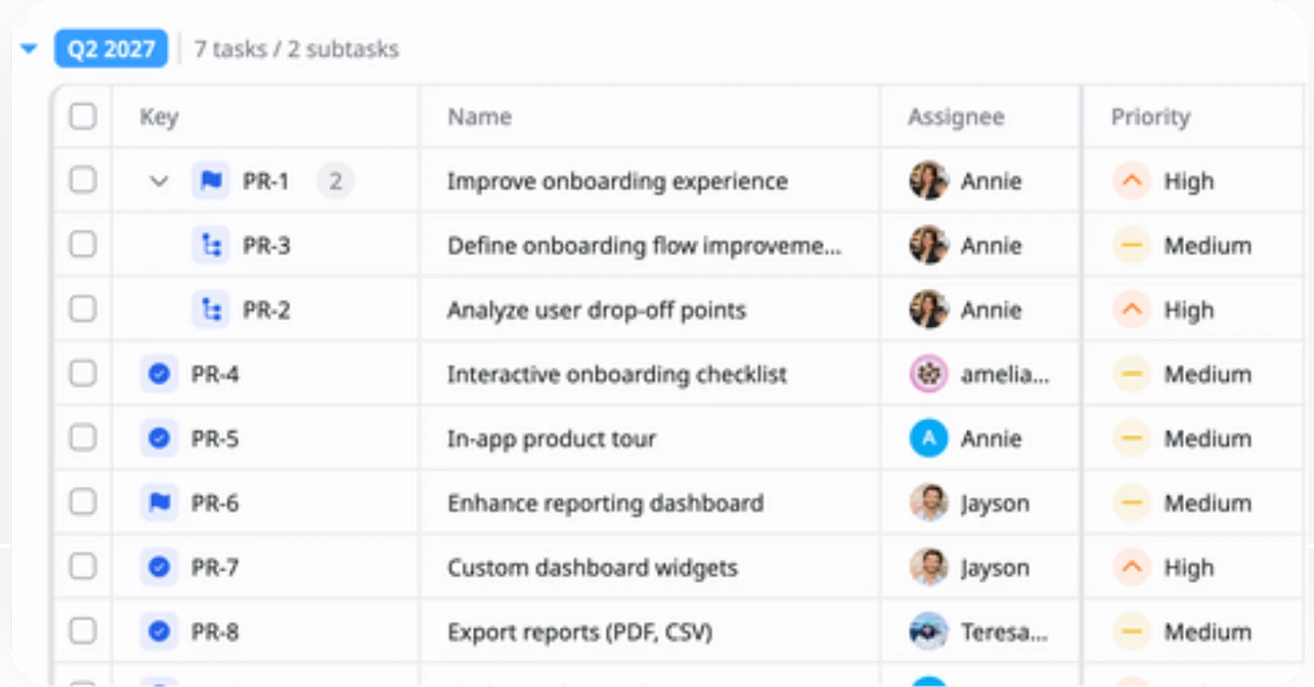Screen dimensions: 1314x687
Task: Click the task check icon beside PR-4
Action: [x=159, y=374]
